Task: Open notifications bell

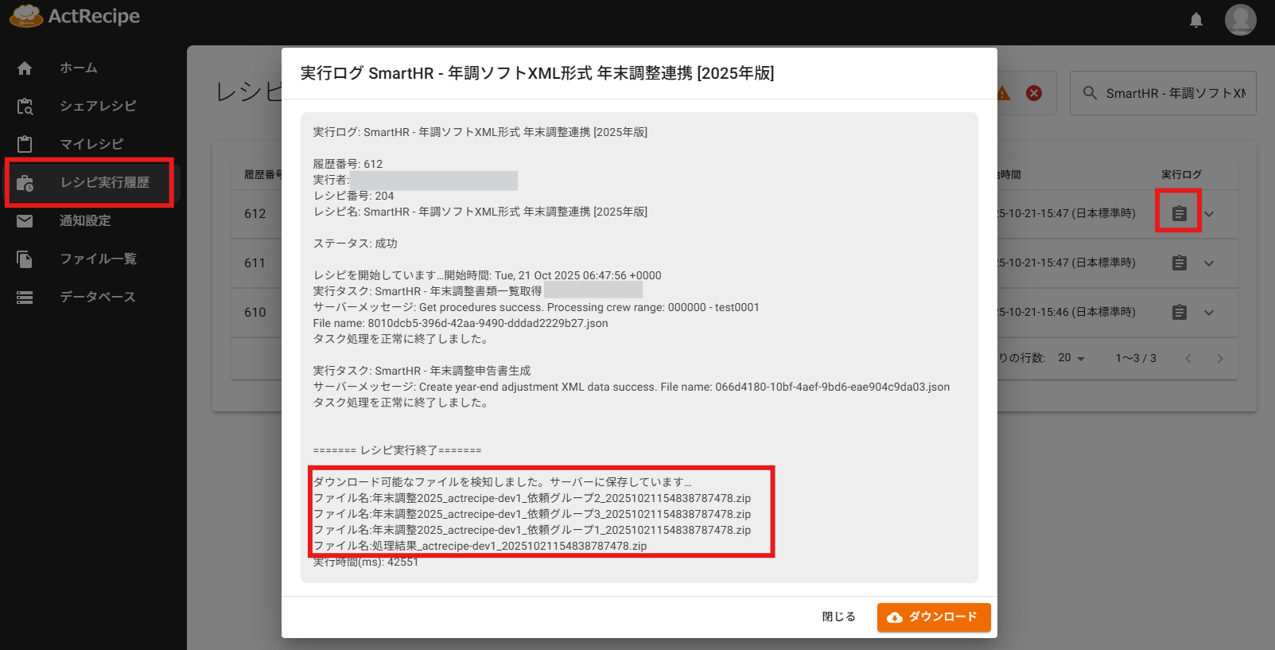Action: tap(1195, 20)
